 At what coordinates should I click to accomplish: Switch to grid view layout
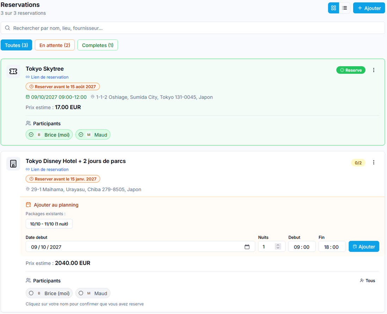pos(333,8)
